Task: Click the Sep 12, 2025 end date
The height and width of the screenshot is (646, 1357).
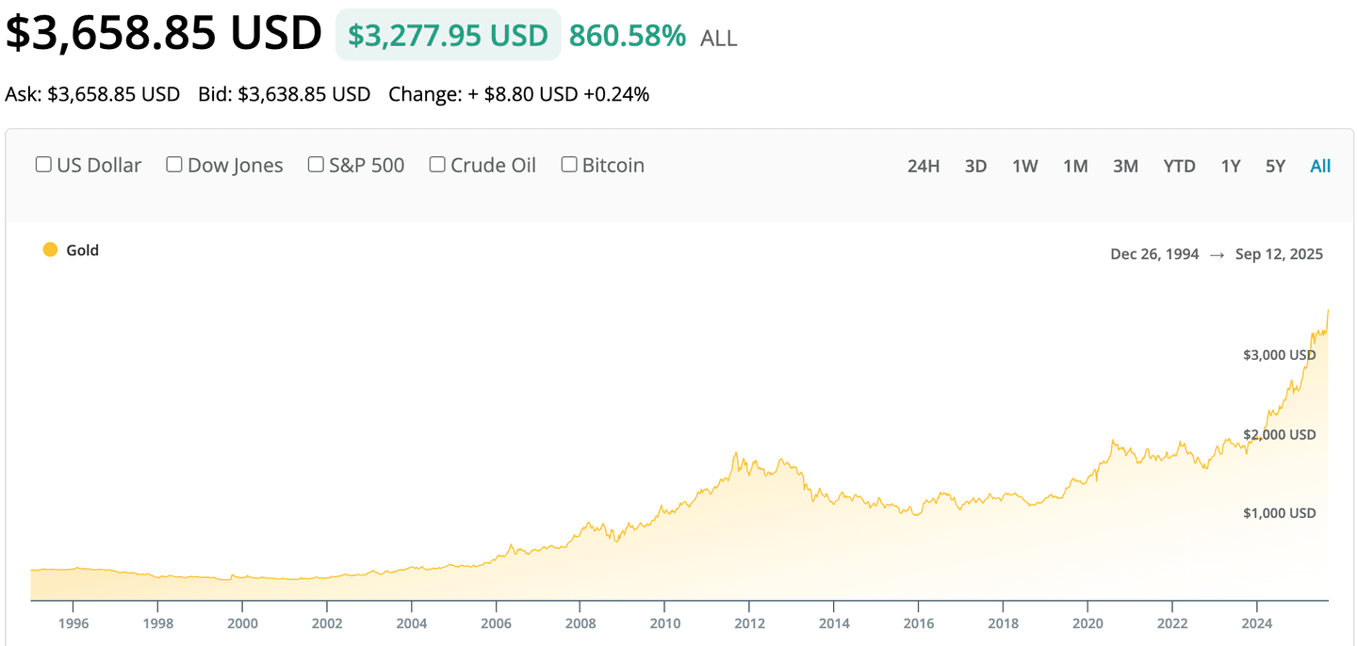Action: point(1279,254)
